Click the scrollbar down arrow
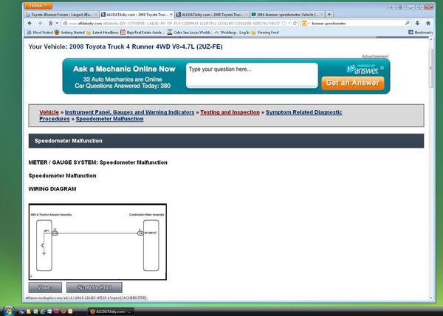 click(x=431, y=298)
